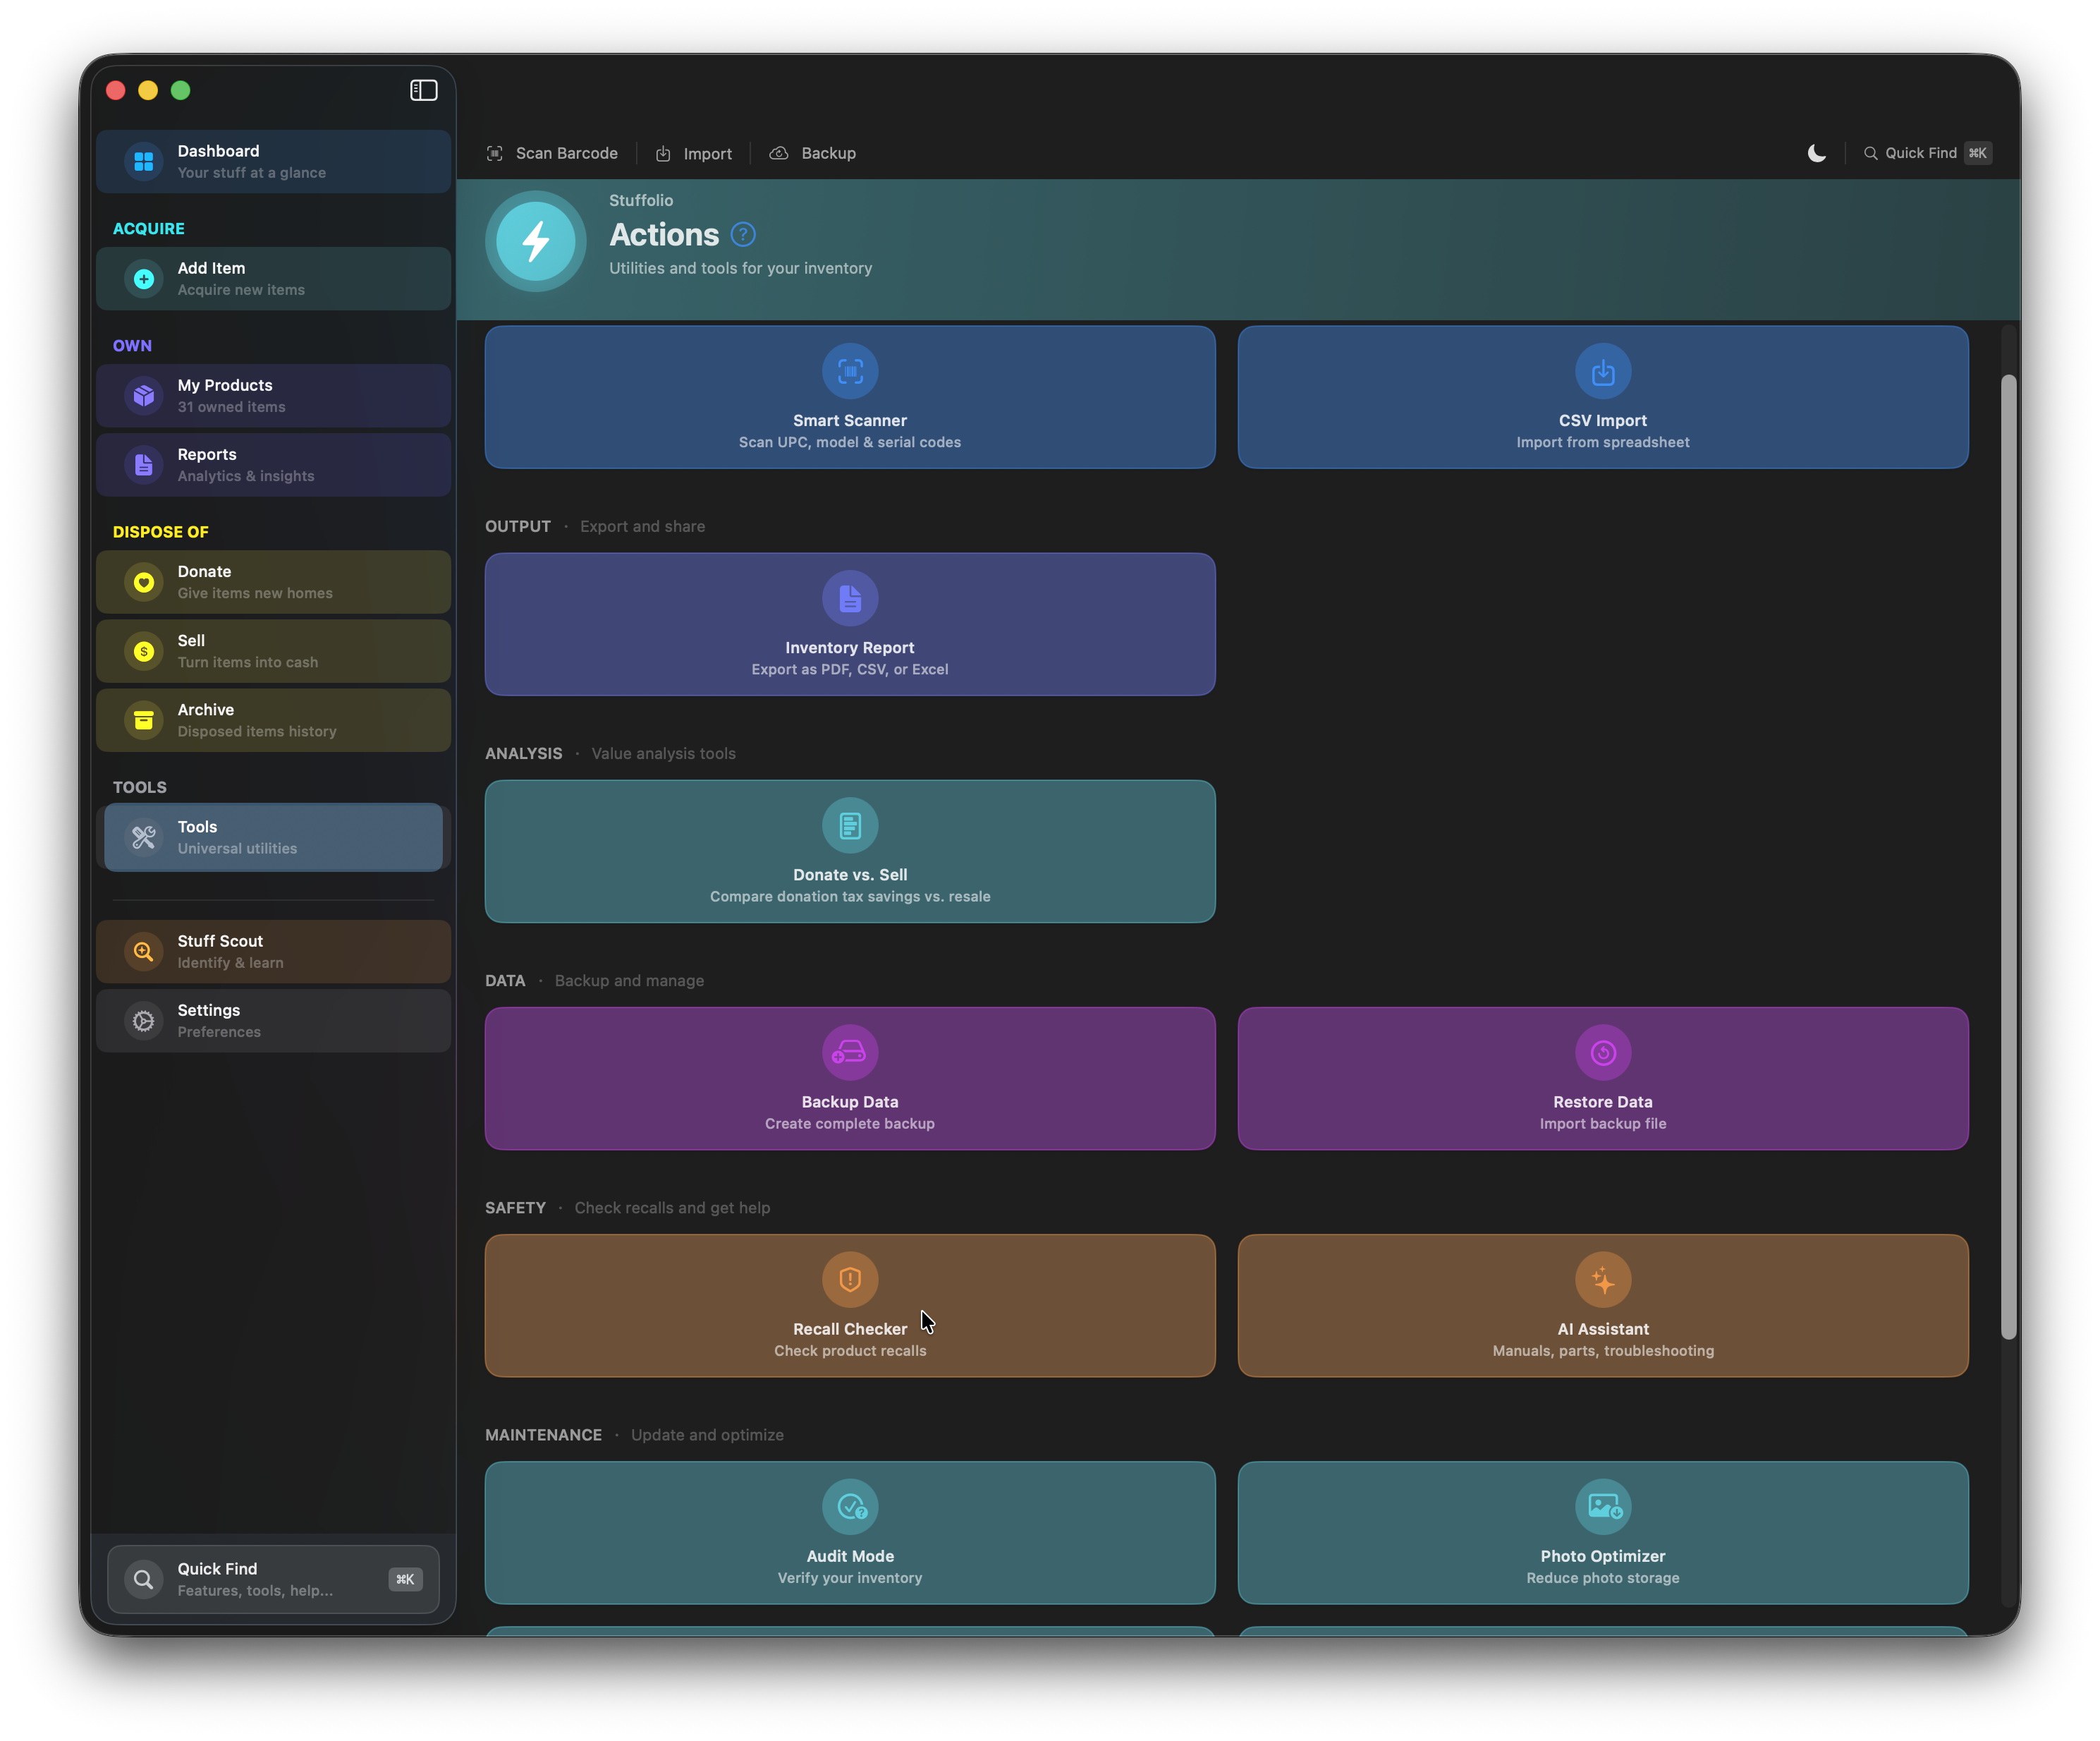Click the Import toolbar icon
Image resolution: width=2100 pixels, height=1741 pixels.
pyautogui.click(x=664, y=153)
